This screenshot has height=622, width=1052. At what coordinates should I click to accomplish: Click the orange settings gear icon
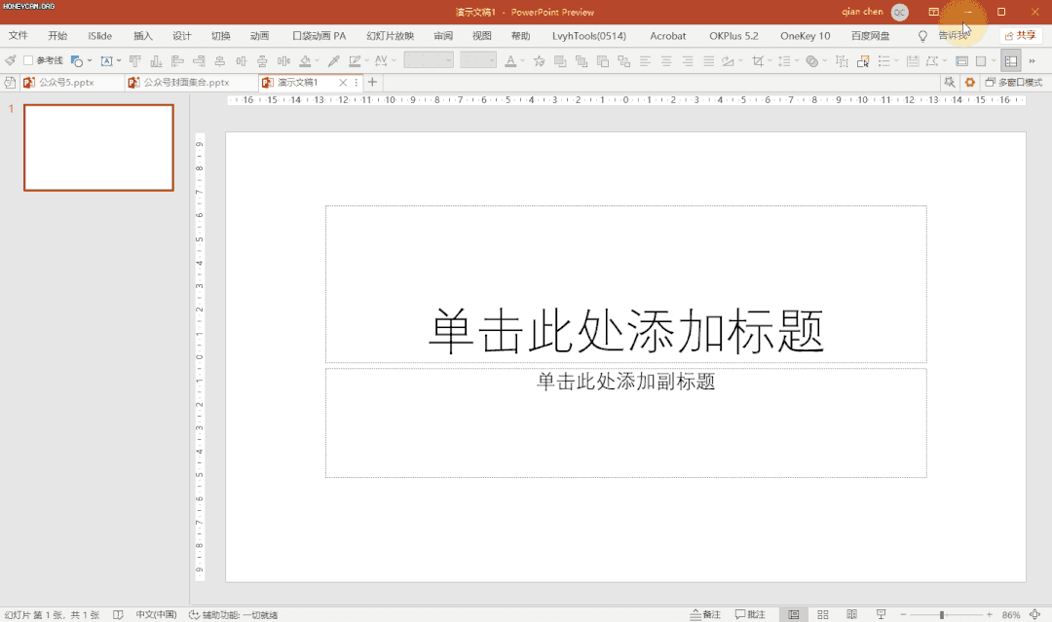969,83
